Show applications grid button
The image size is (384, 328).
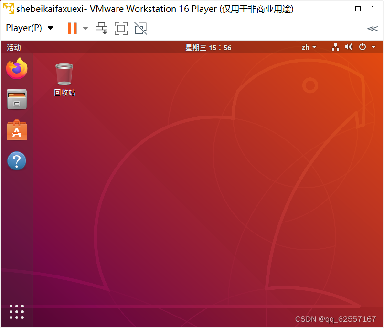pyautogui.click(x=17, y=312)
